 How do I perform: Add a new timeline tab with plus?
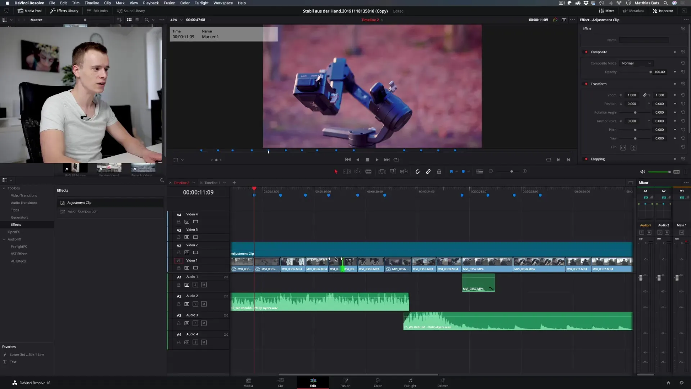(x=234, y=183)
